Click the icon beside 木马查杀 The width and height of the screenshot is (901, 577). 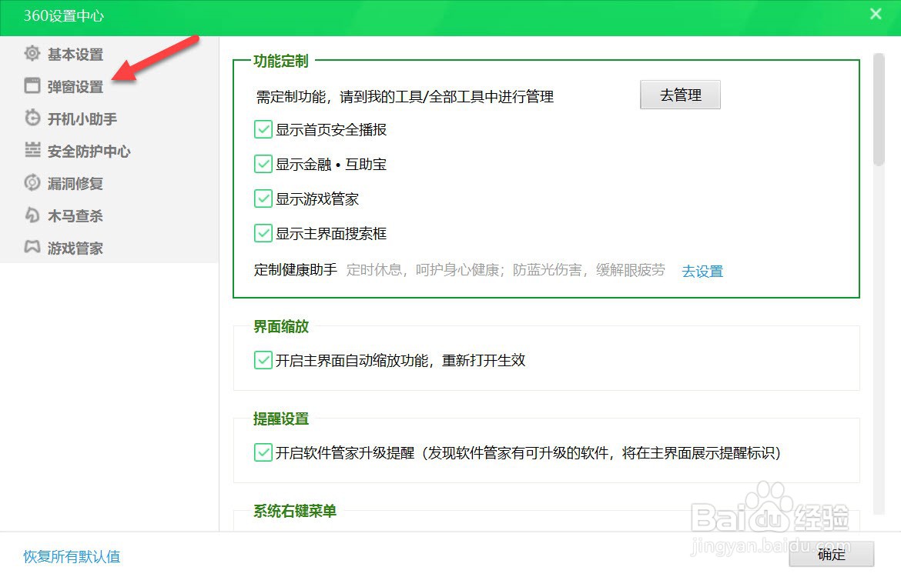click(x=32, y=215)
